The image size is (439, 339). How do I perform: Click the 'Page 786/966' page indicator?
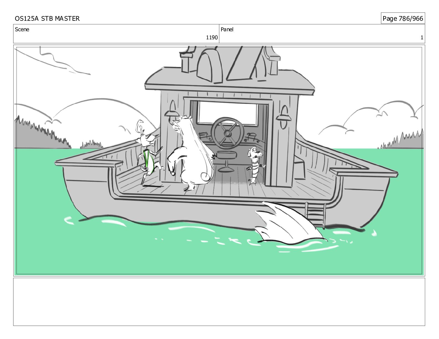(x=403, y=19)
